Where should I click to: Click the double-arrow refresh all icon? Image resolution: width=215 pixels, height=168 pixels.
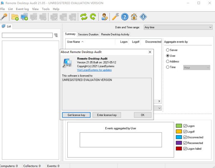84,16
